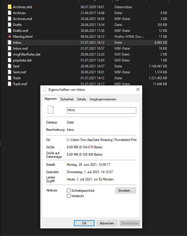The width and height of the screenshot is (187, 236).
Task: Open the Details tab
Action: coord(81,99)
